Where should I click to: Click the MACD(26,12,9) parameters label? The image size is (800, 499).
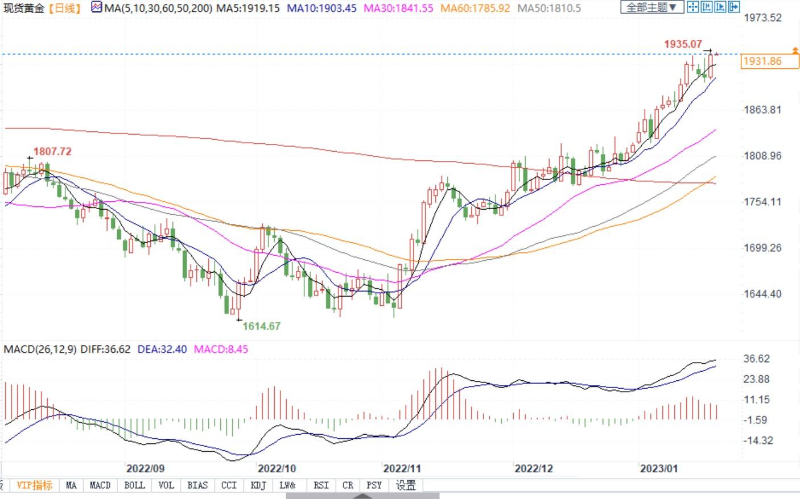pyautogui.click(x=40, y=349)
